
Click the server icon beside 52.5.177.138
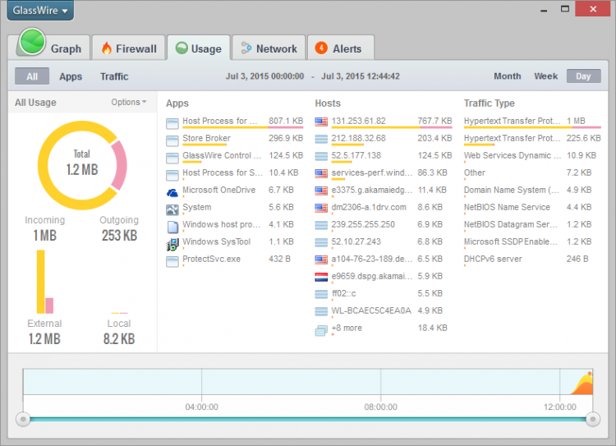[321, 156]
